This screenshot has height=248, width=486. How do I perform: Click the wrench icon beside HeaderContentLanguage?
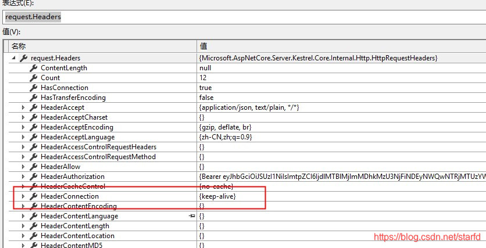(33, 216)
